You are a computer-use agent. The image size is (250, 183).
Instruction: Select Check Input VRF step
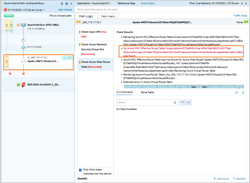(96, 34)
